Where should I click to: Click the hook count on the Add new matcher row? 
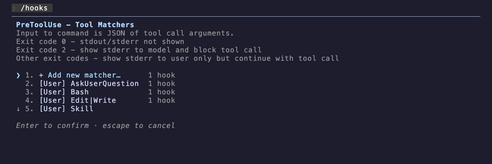coord(162,75)
